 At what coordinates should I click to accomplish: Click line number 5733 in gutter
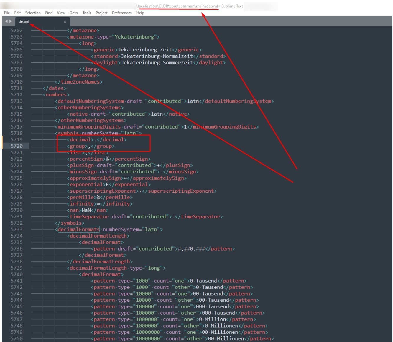tap(17, 229)
